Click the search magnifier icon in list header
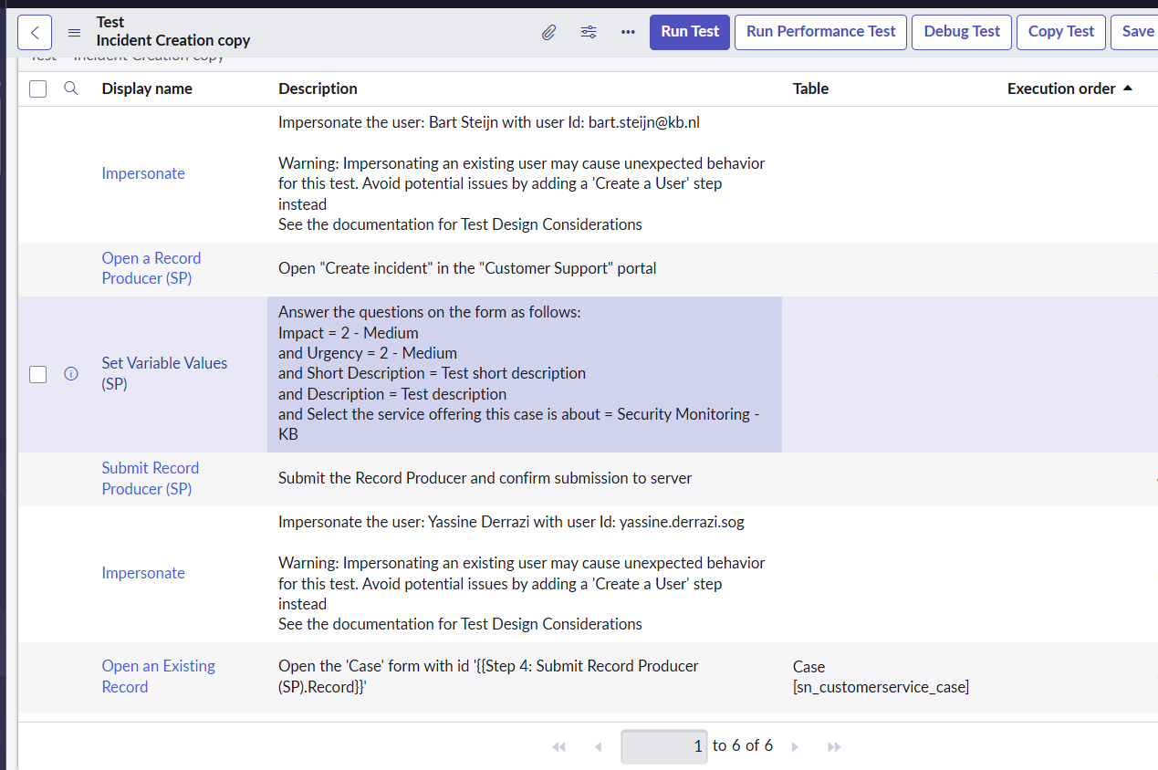The height and width of the screenshot is (770, 1158). (71, 88)
